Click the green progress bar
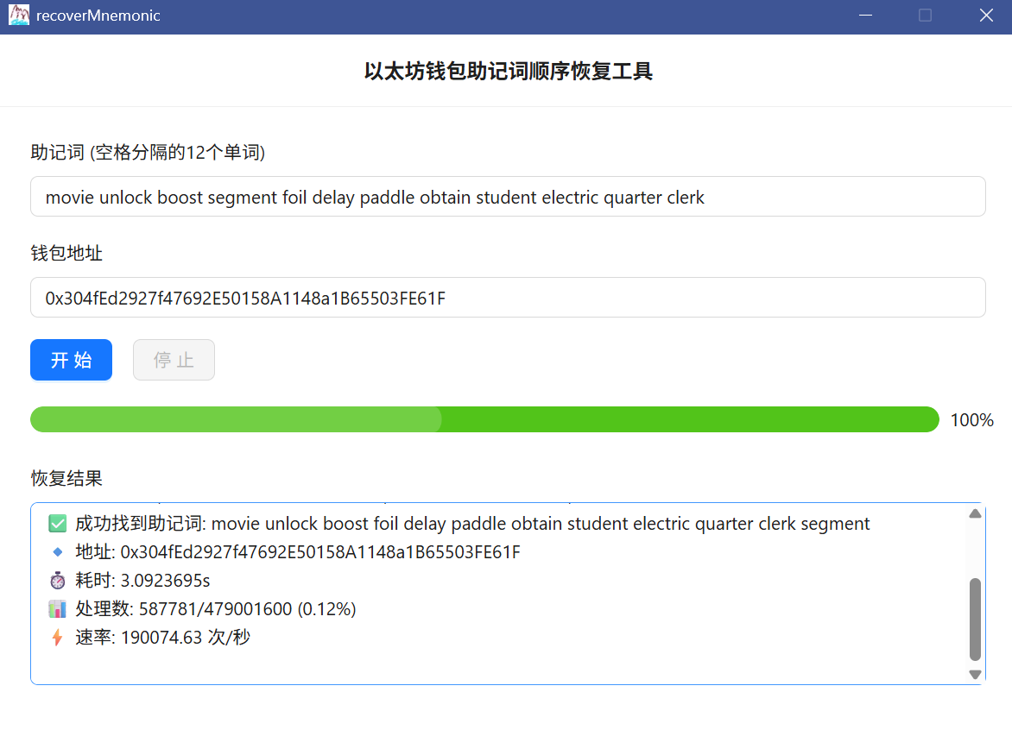 [x=484, y=419]
